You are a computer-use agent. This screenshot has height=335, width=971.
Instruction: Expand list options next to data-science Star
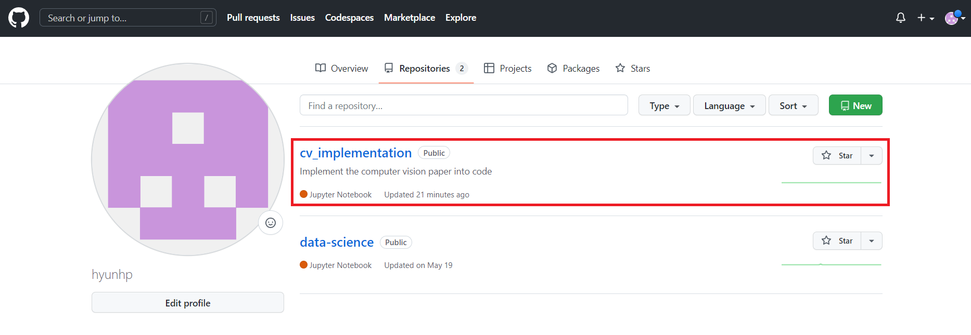tap(872, 241)
